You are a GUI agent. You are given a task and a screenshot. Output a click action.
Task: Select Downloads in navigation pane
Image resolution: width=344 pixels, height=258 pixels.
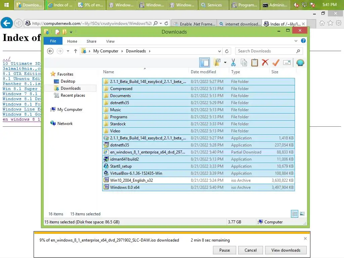[x=71, y=88]
